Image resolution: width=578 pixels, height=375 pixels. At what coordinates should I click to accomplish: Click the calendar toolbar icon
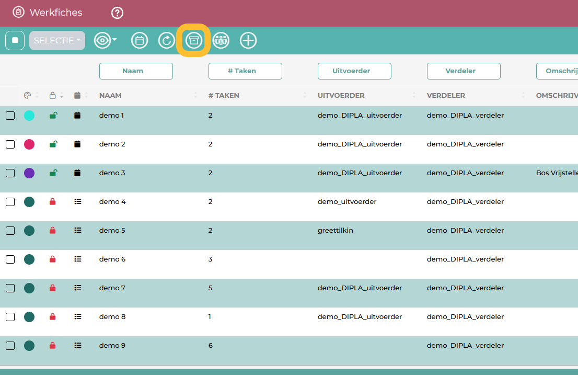point(140,40)
